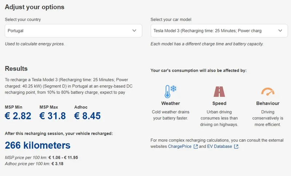Open the ChargePrice website link
This screenshot has width=291, height=176.
click(x=180, y=147)
